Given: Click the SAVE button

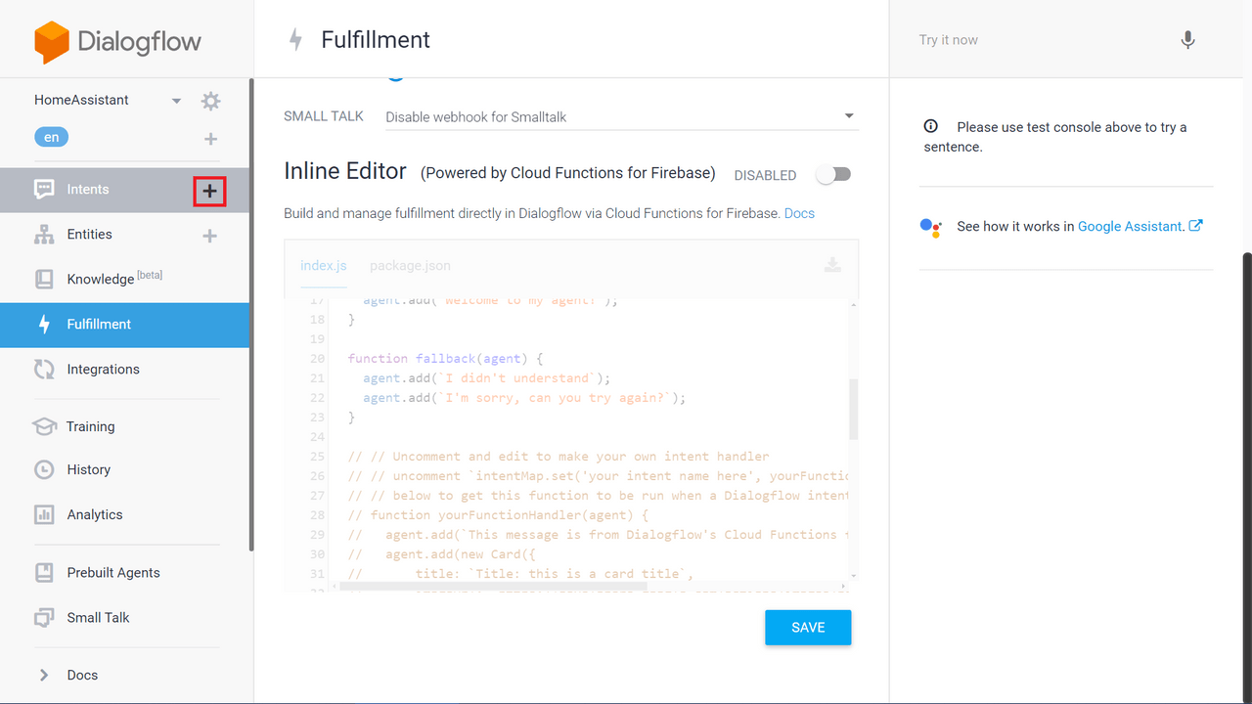Looking at the screenshot, I should point(808,628).
